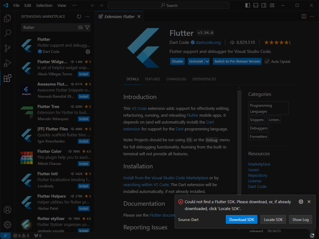
Task: Open manage gear for Flutter extension
Action: tap(88, 52)
